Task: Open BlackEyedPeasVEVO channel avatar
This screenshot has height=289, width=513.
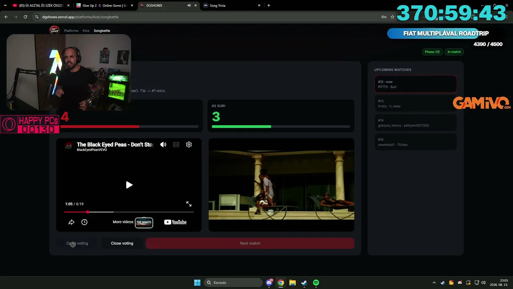Action: coord(69,146)
